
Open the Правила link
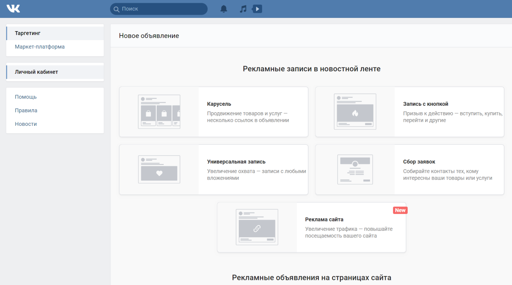pyautogui.click(x=26, y=110)
